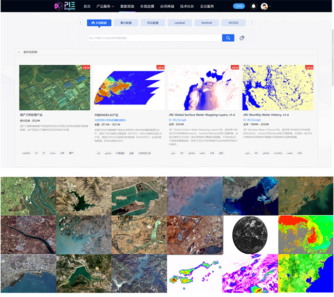Click the GF tag
The width and height of the screenshot is (334, 297).
(36, 153)
